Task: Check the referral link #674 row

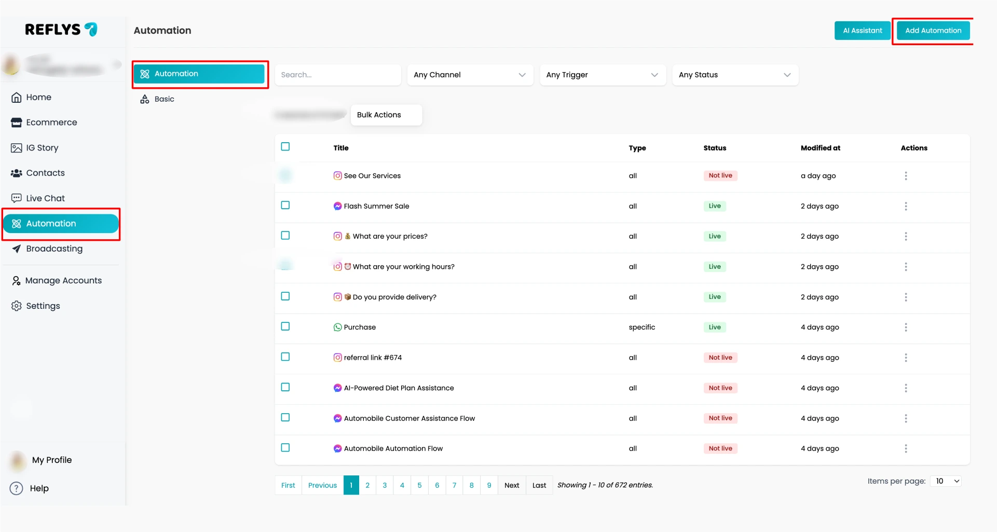Action: point(285,357)
